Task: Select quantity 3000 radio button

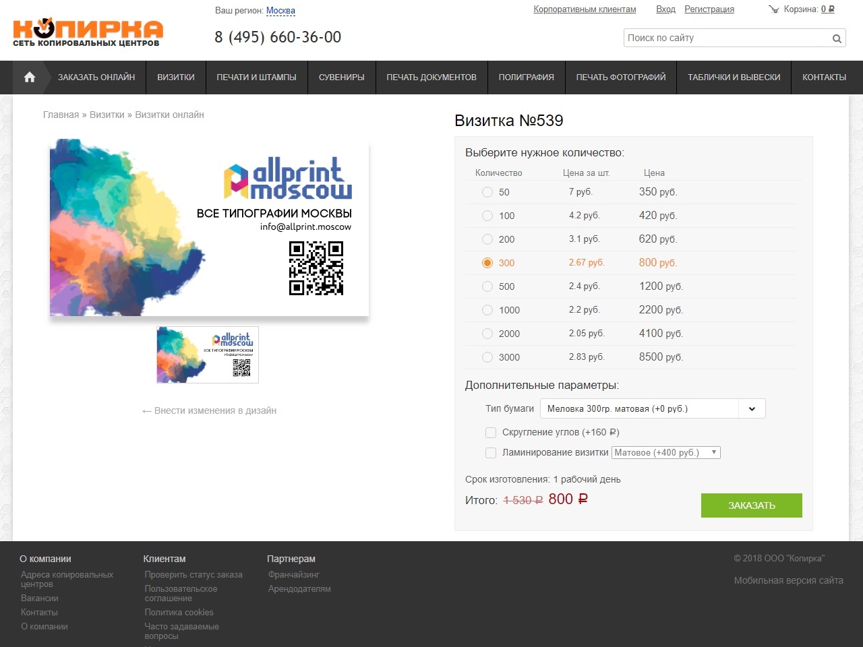Action: click(487, 357)
